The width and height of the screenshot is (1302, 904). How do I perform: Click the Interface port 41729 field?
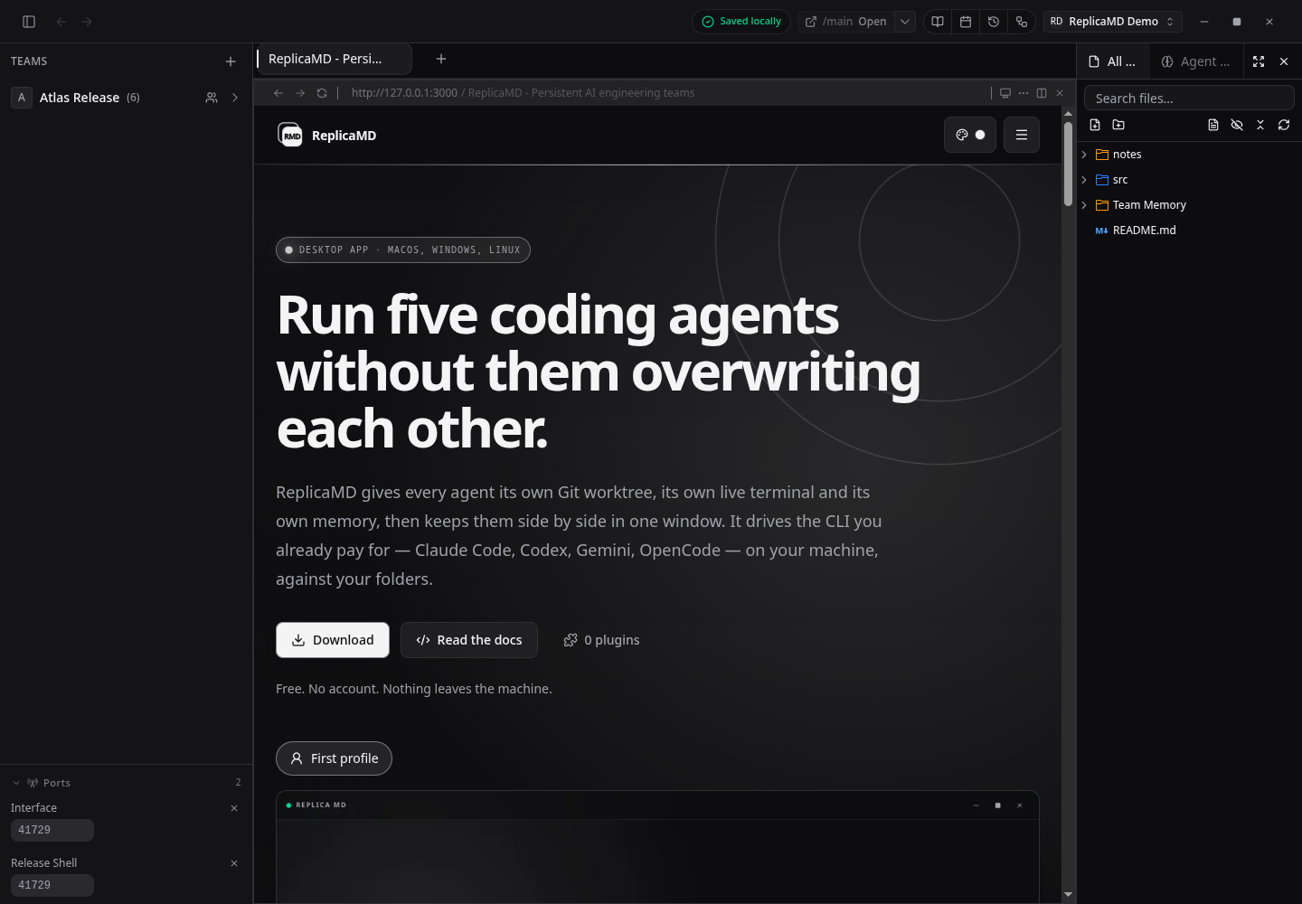52,830
